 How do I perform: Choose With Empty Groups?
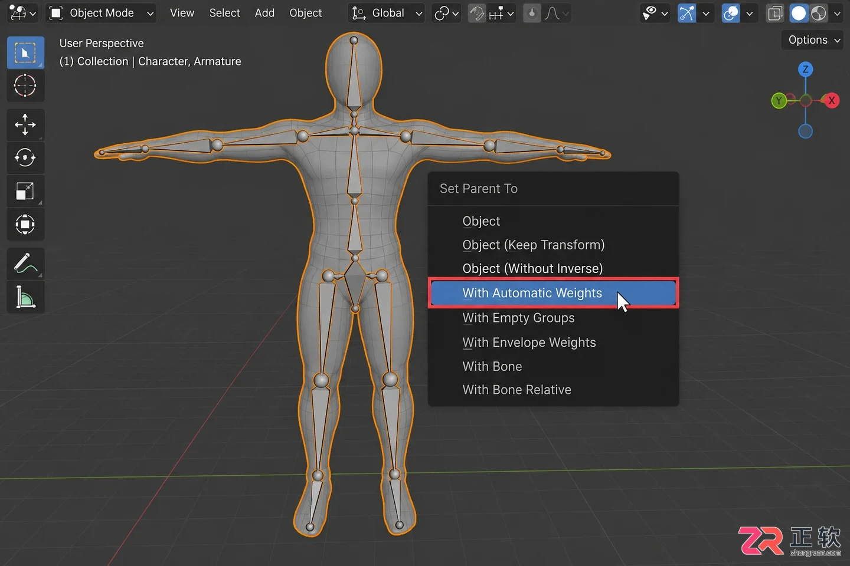[553, 318]
